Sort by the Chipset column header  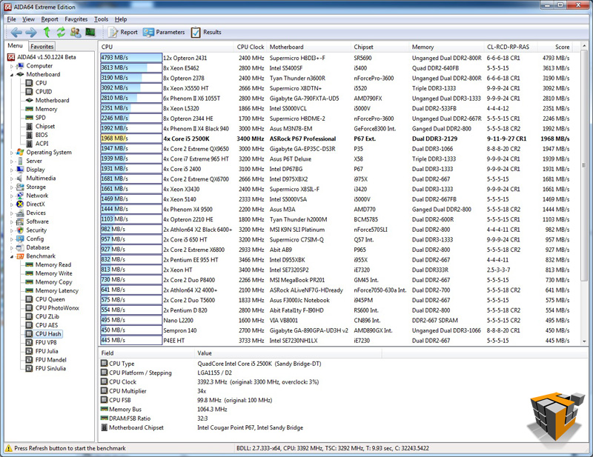click(x=380, y=47)
